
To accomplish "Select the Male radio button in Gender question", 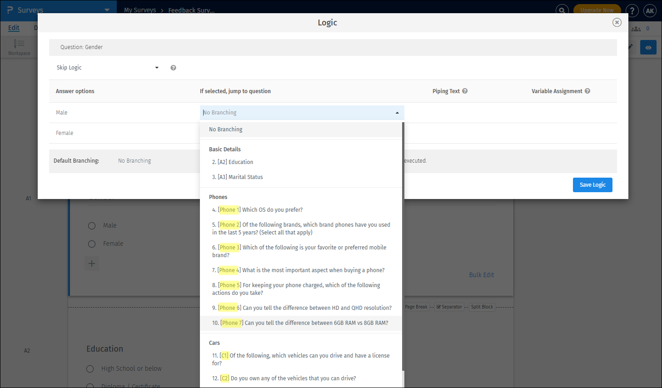I will click(91, 225).
